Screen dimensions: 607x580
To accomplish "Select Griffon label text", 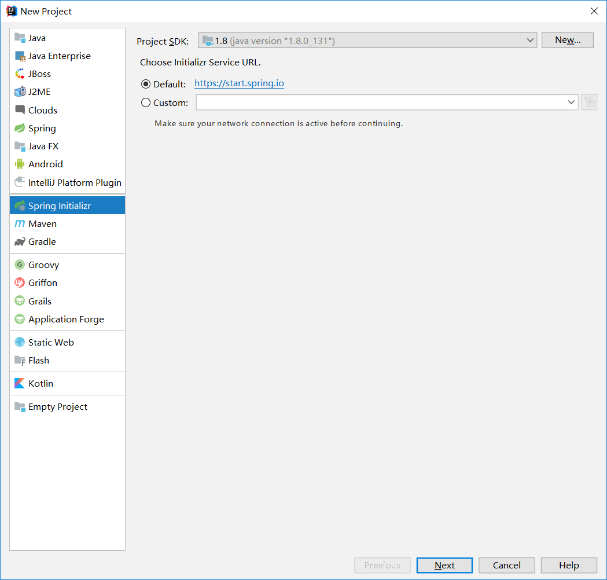I will click(43, 282).
